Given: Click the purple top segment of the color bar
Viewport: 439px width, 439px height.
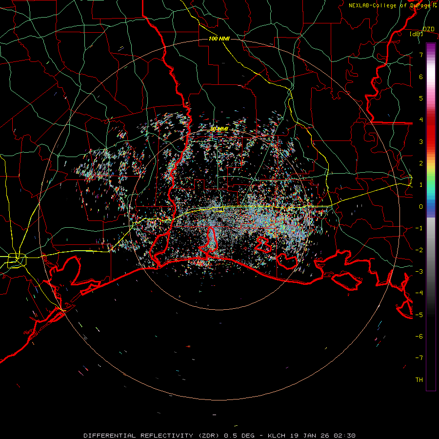Looking at the screenshot, I should tap(431, 48).
